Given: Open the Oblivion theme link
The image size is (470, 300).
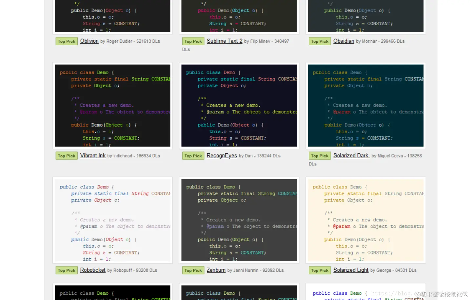Looking at the screenshot, I should 89,41.
